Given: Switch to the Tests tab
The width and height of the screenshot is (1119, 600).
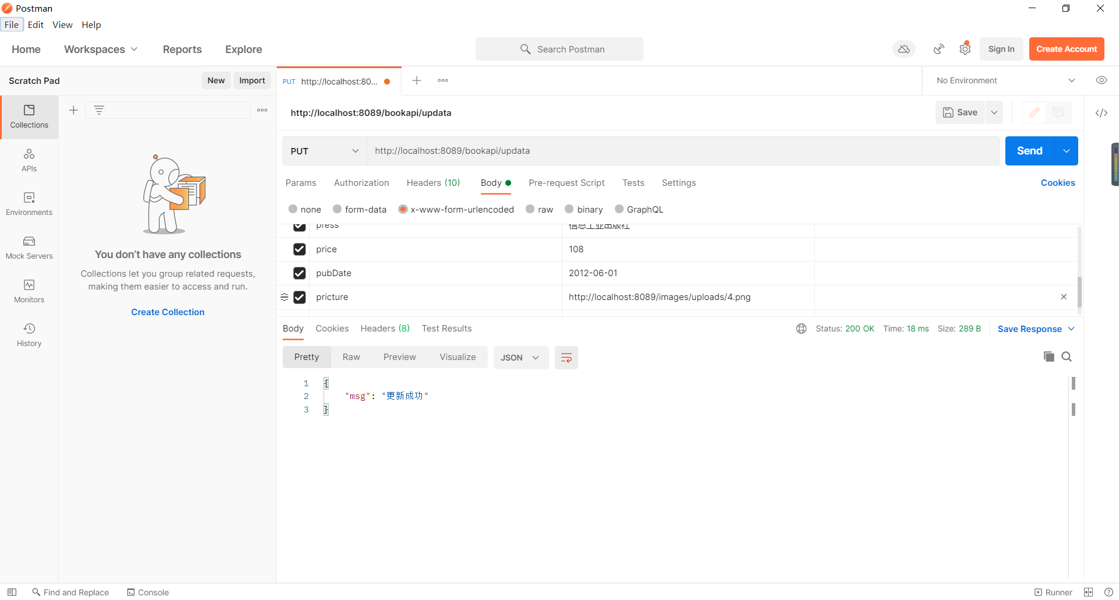Looking at the screenshot, I should (x=633, y=183).
